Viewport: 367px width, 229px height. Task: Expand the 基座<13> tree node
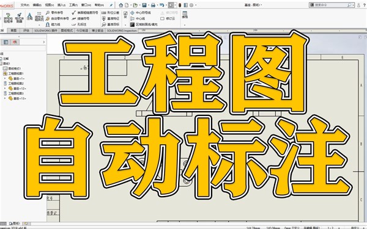5,98
